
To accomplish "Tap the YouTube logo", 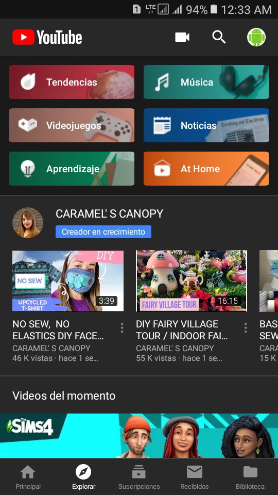I will (47, 37).
